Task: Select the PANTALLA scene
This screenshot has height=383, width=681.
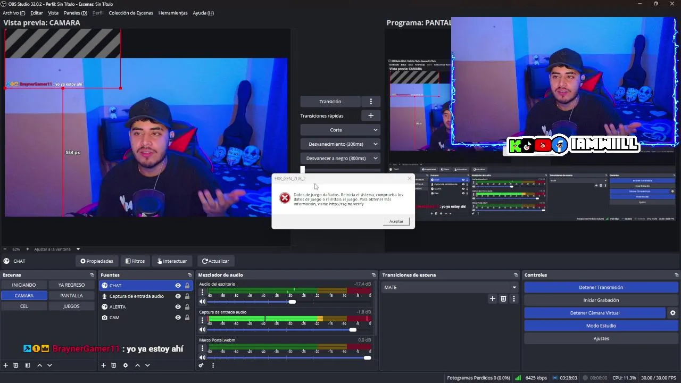Action: [x=71, y=296]
